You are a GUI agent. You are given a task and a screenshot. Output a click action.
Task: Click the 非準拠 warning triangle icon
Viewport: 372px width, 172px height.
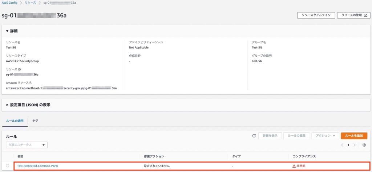[294, 166]
